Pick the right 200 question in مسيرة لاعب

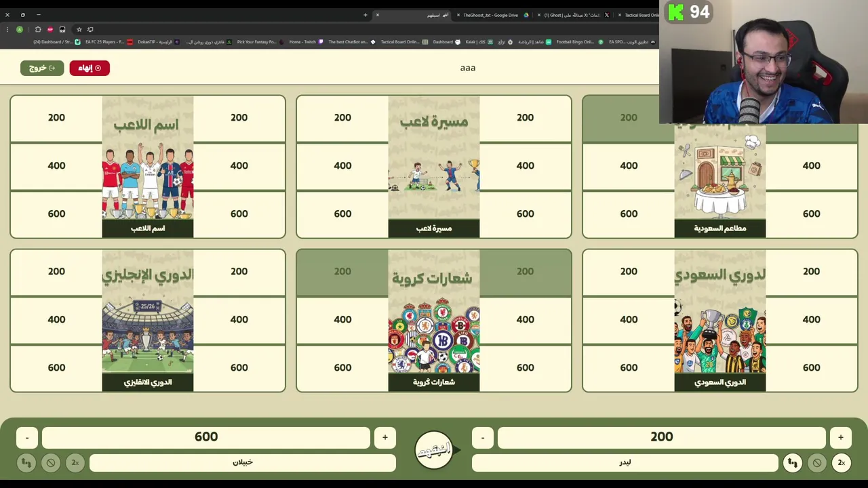(525, 118)
